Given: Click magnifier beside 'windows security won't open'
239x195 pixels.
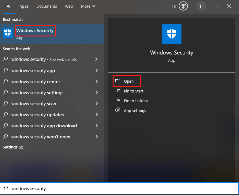Looking at the screenshot, I should [5, 136].
